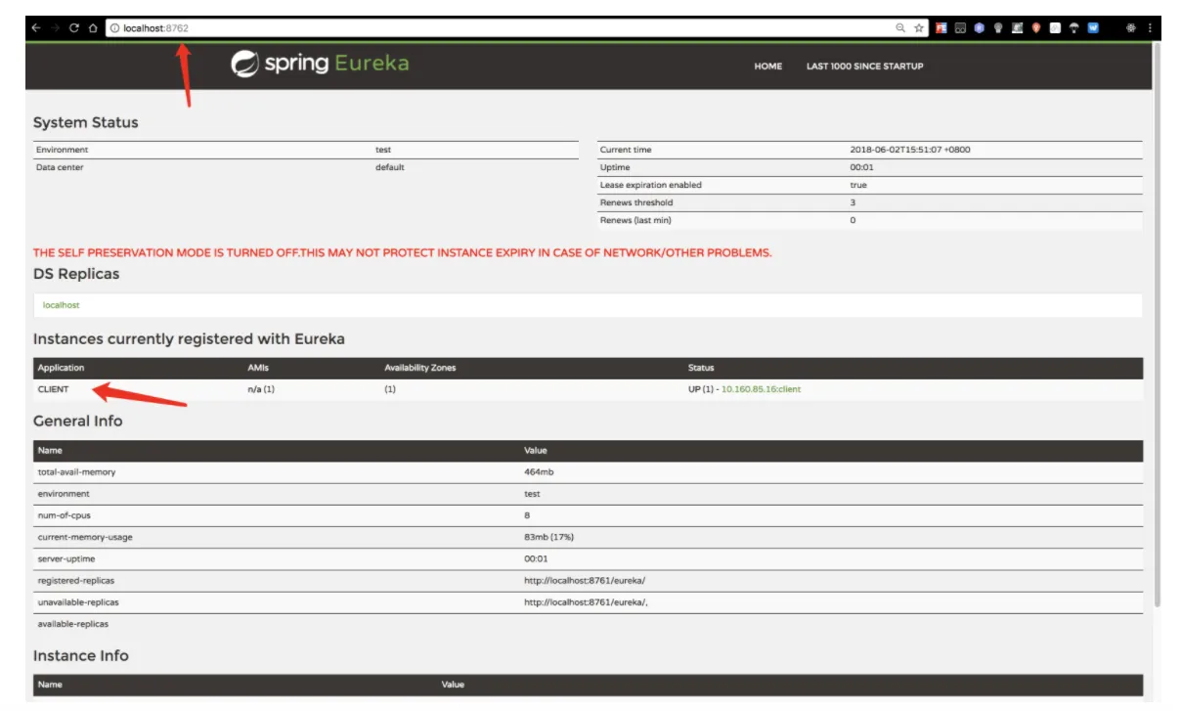Click the Application column header
1181x711 pixels.
pyautogui.click(x=61, y=368)
